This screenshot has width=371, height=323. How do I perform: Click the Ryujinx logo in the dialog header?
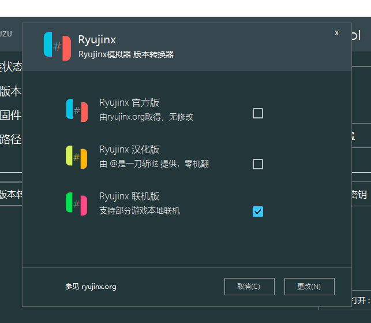coord(57,47)
